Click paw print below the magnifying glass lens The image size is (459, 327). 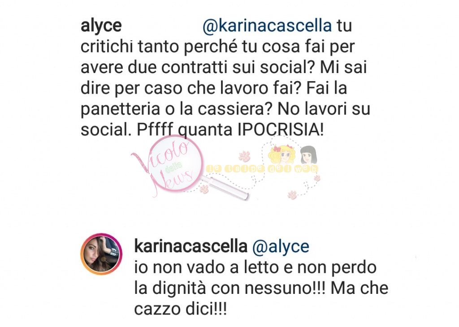coord(204,189)
